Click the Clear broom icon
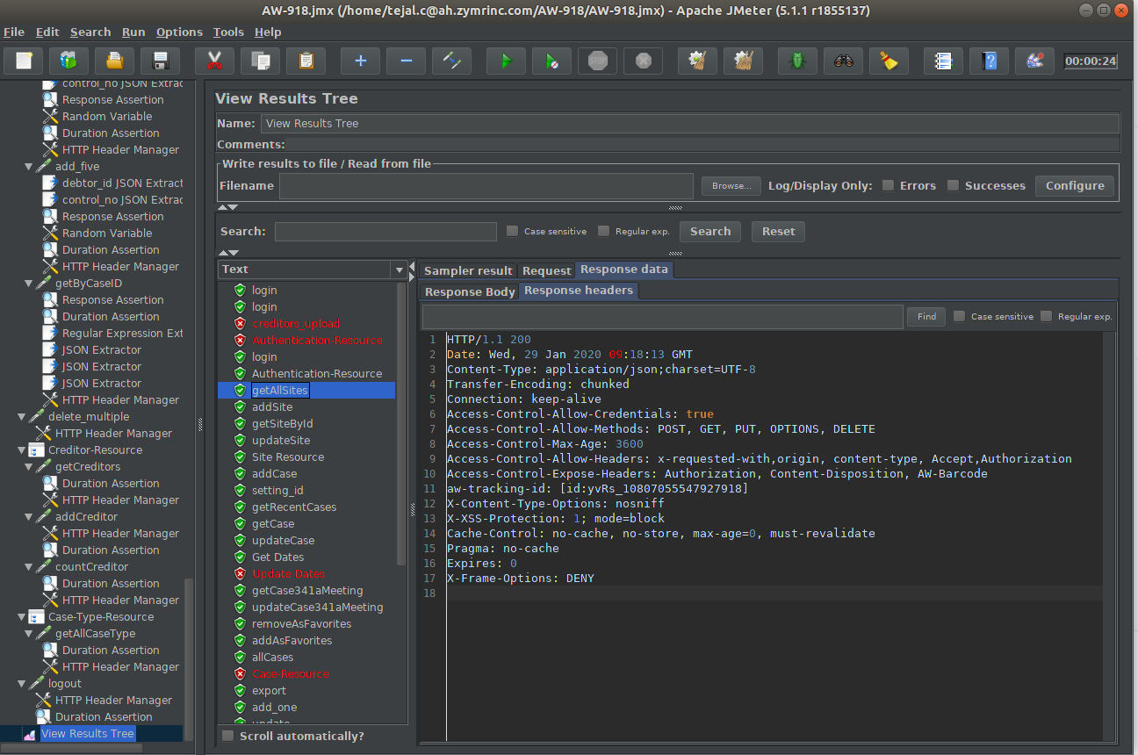 click(x=697, y=61)
